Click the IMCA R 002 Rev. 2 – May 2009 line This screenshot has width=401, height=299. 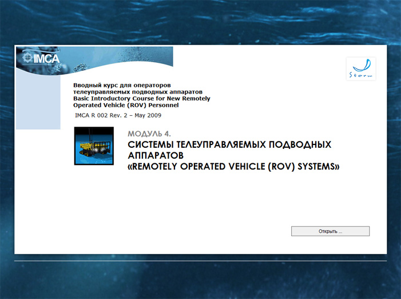118,116
